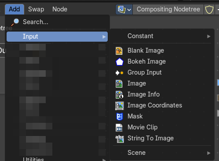Screen dimensions: 219x161
Task: Expand the Scene submenu arrow
Action: point(208,153)
